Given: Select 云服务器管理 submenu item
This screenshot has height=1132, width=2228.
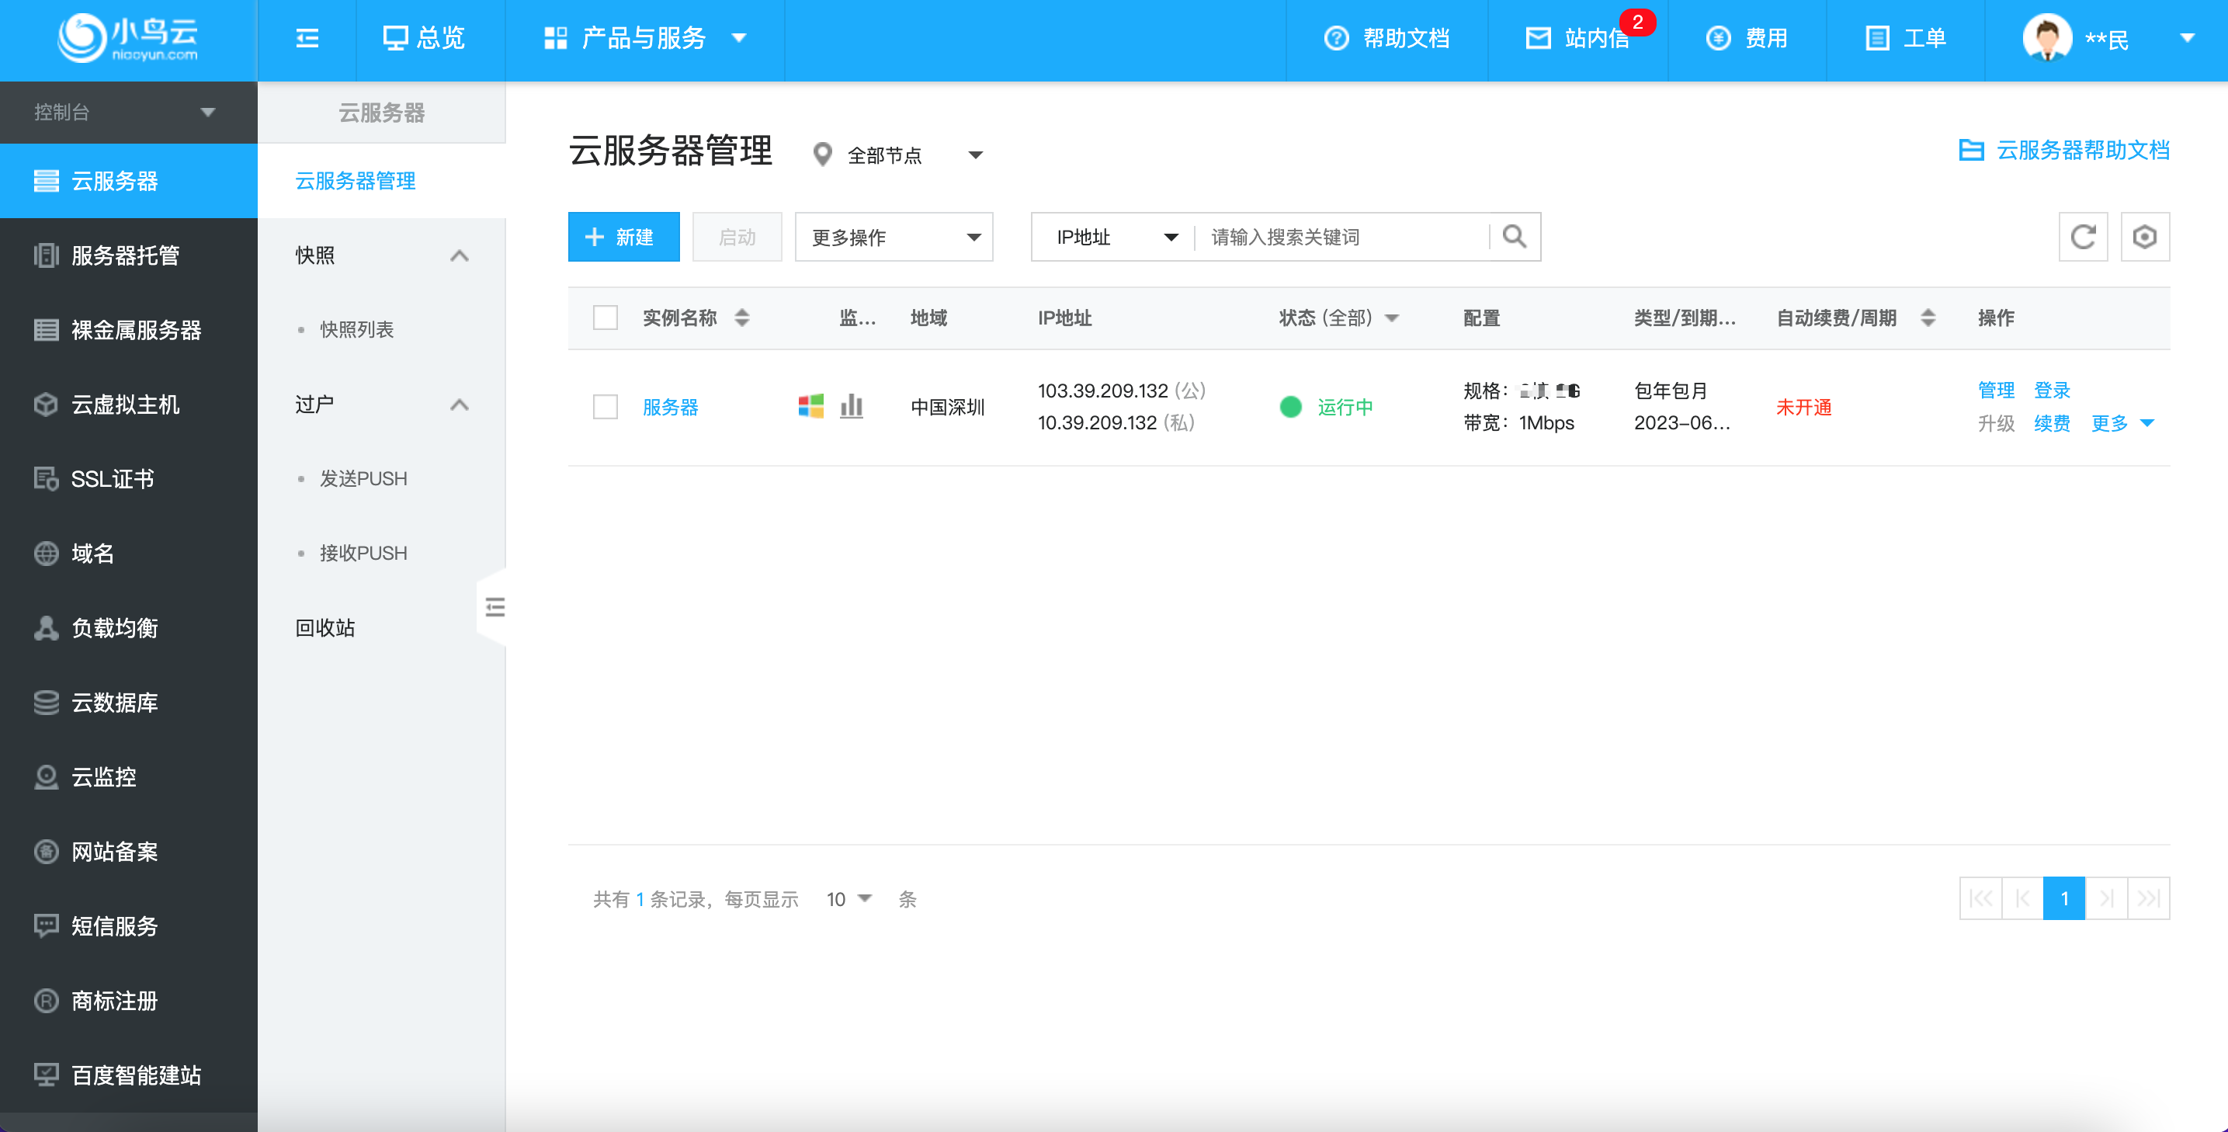Looking at the screenshot, I should pos(381,181).
